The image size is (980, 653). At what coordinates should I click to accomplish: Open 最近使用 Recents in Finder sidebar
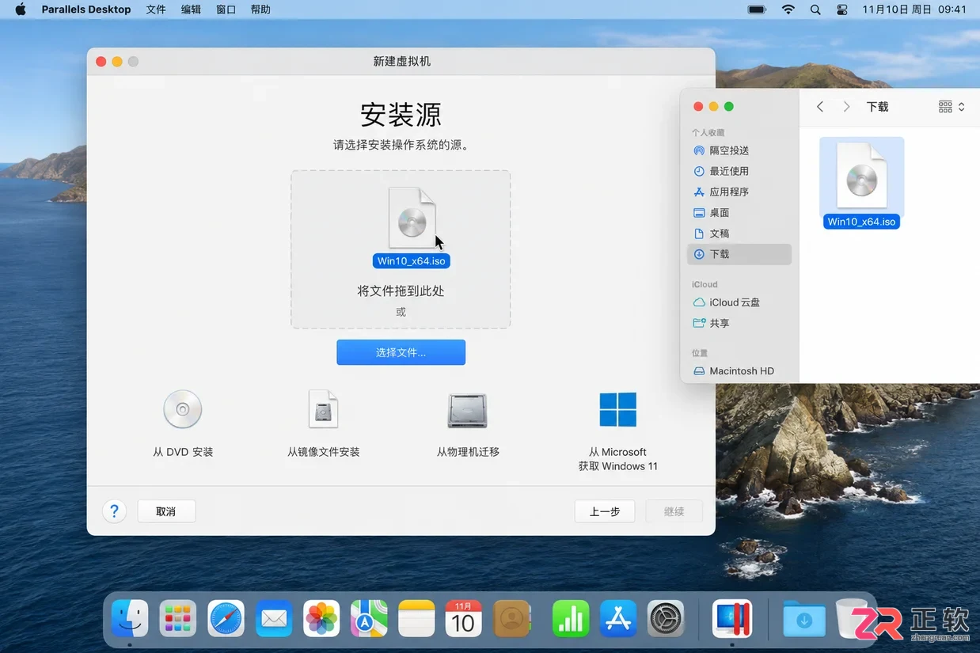click(x=739, y=171)
